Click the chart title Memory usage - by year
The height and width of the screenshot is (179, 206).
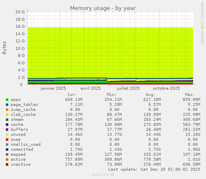click(x=103, y=8)
